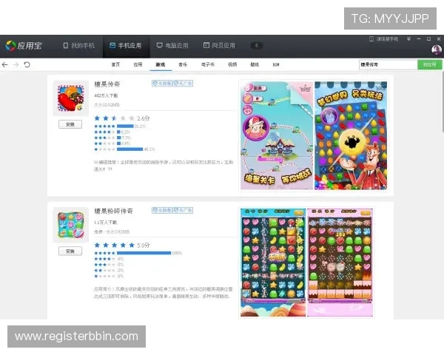
Task: Install 糖果粉碎传奇 with the 安装 button
Action: [70, 251]
